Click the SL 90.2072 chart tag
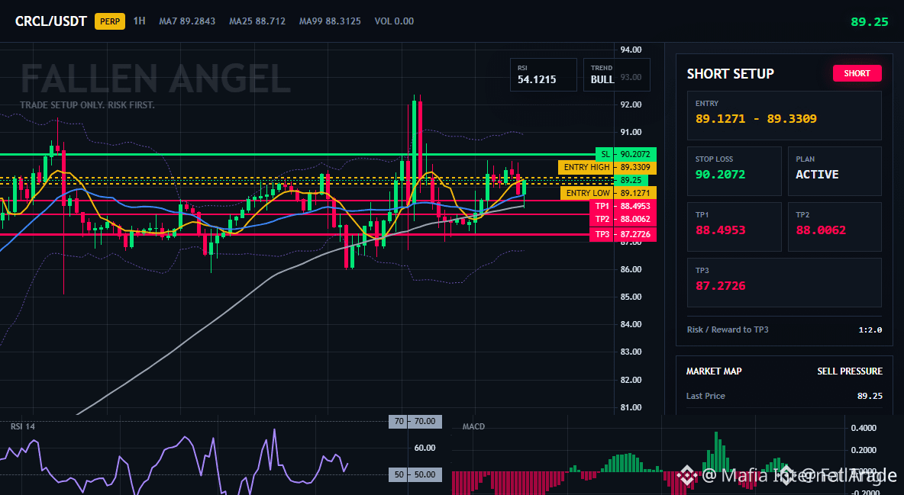The height and width of the screenshot is (495, 904). tap(625, 154)
